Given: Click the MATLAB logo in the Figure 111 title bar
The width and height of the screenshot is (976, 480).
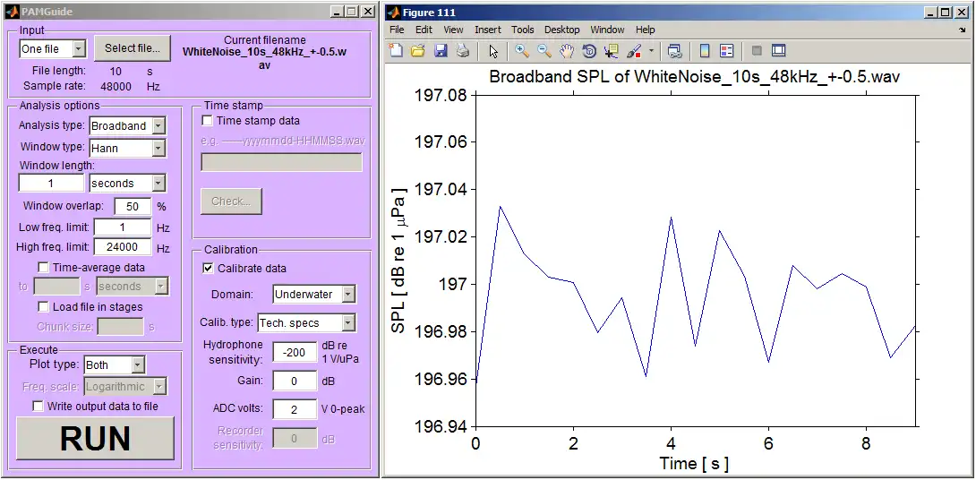Looking at the screenshot, I should click(x=393, y=12).
